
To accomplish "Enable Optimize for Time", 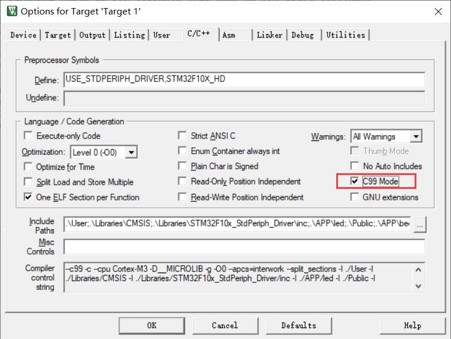I will [x=28, y=167].
